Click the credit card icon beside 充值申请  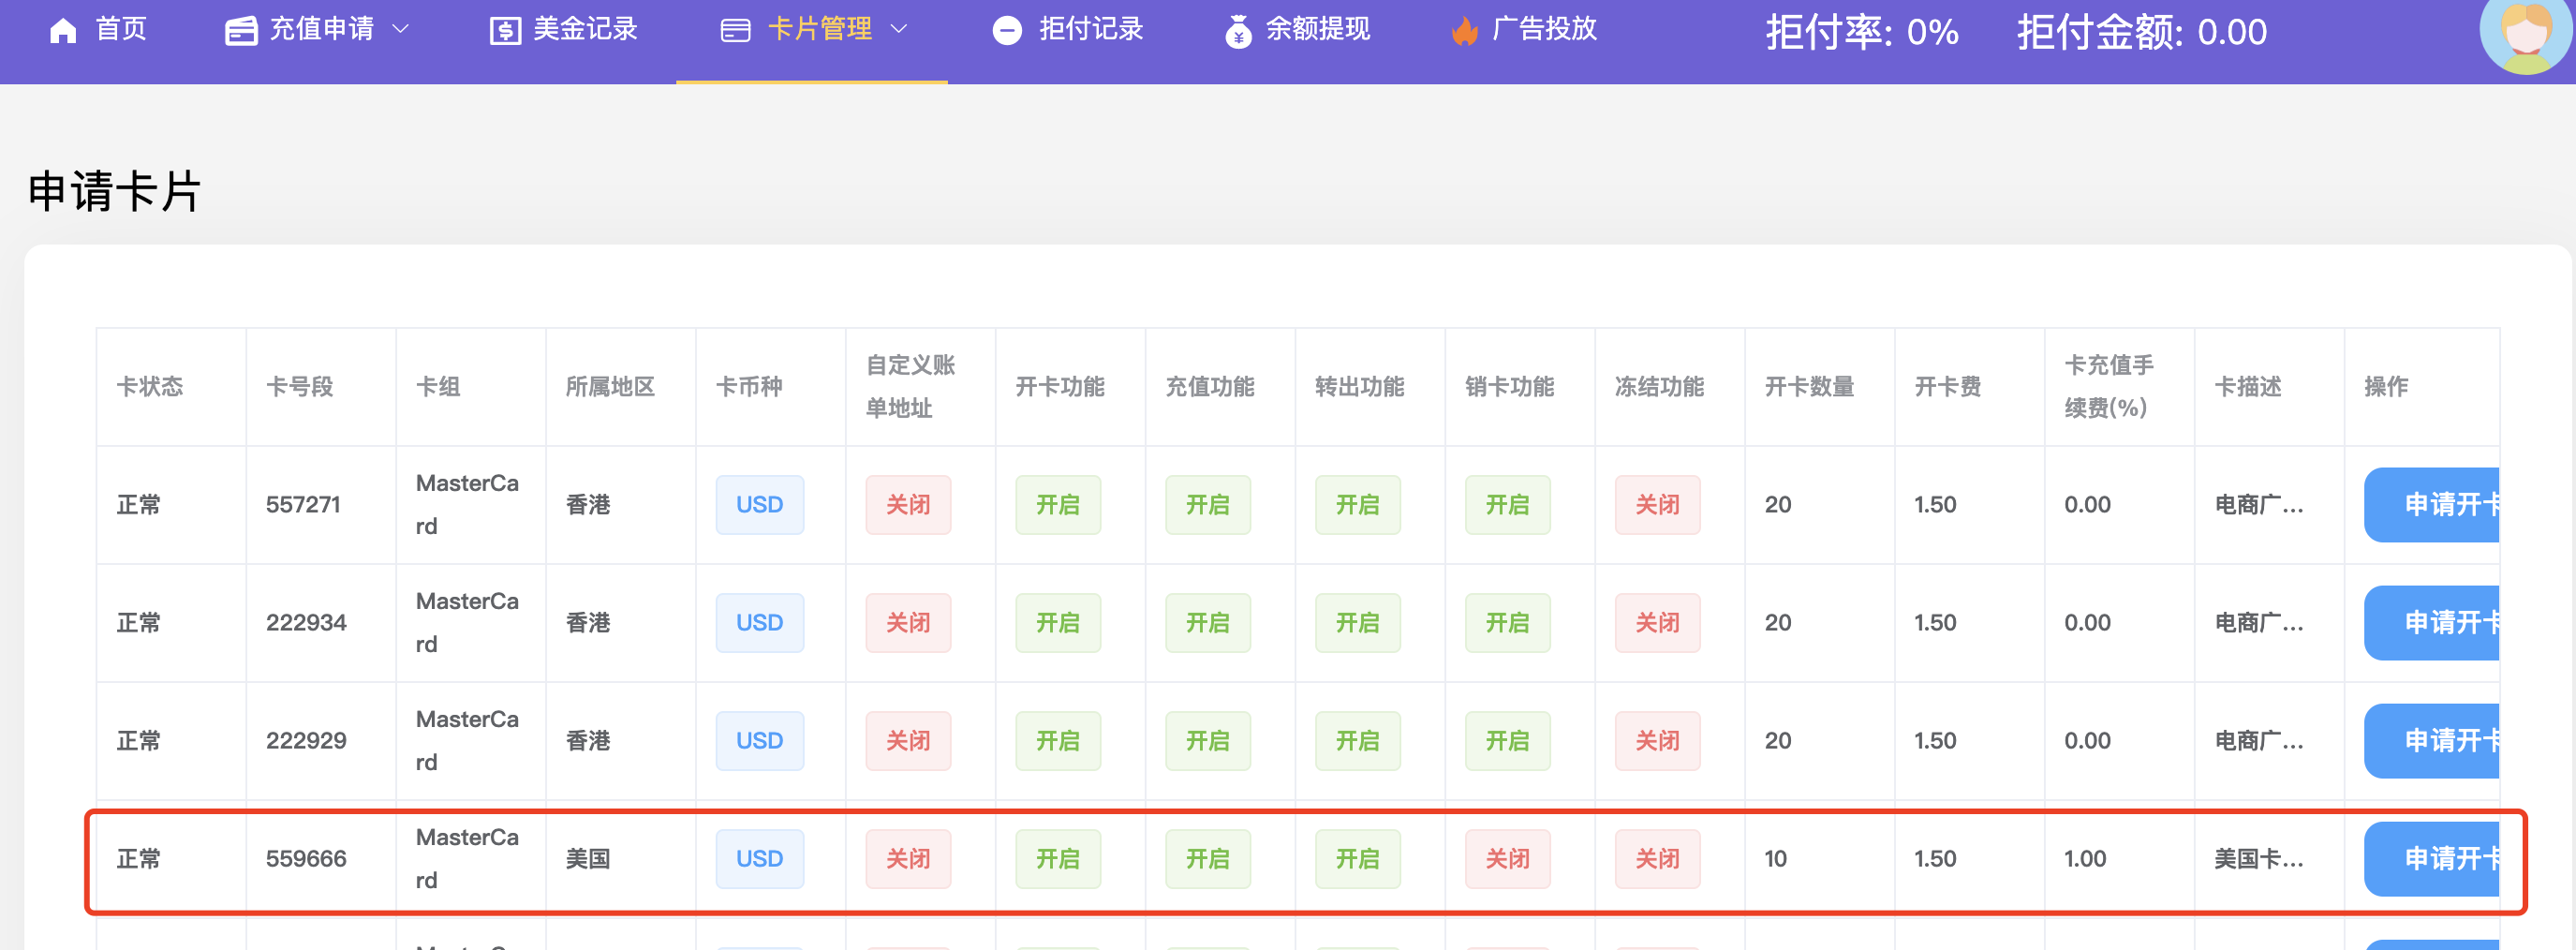pos(240,31)
